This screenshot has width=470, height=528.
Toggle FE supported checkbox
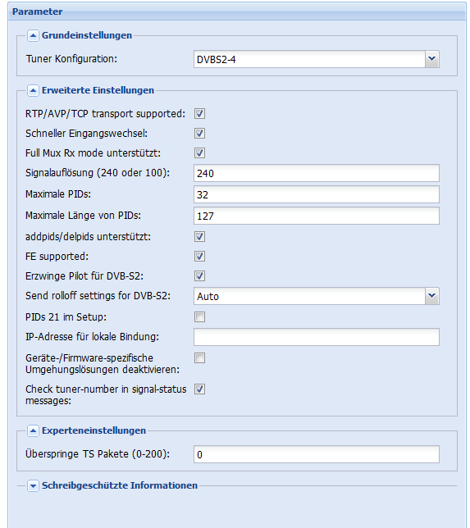199,257
